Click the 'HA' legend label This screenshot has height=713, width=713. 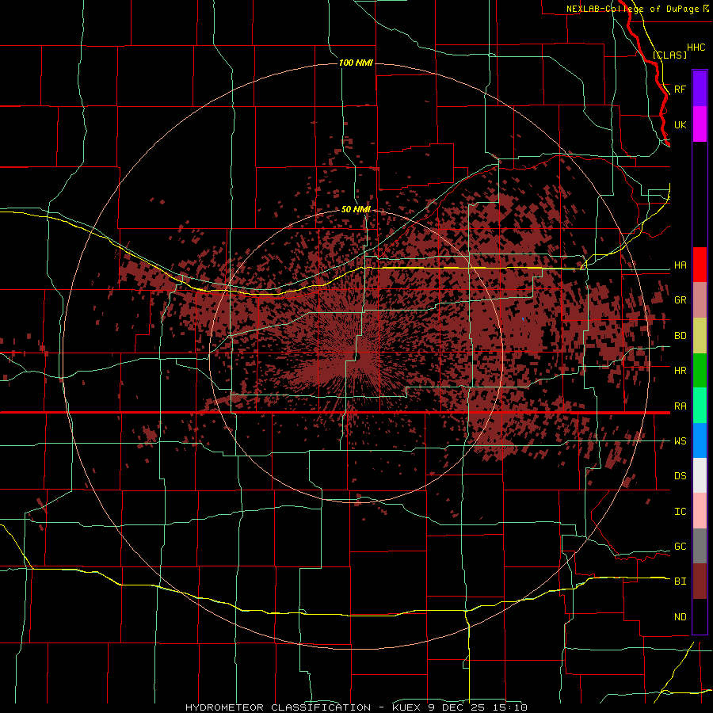681,265
